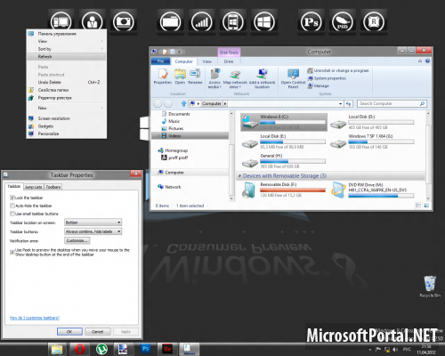Click Properties icon in Computer ribbon
This screenshot has height=356, width=445.
163,77
